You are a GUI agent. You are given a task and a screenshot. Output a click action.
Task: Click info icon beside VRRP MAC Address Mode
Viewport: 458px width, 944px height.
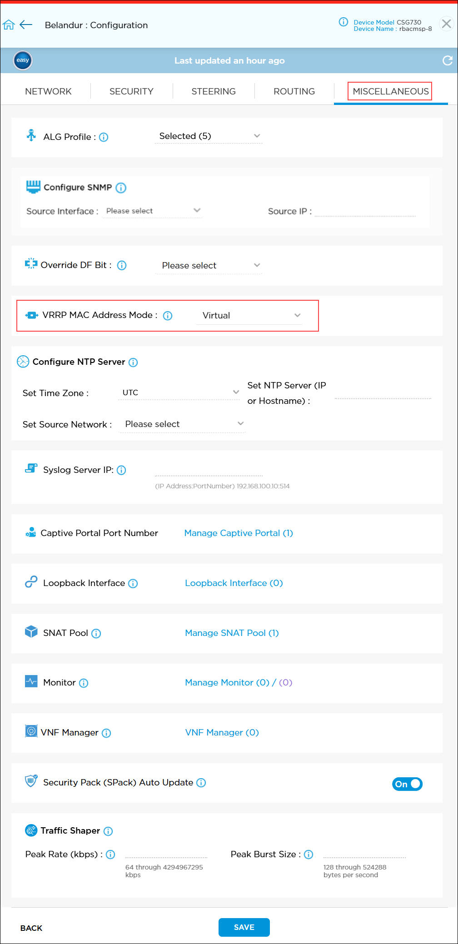tap(168, 316)
